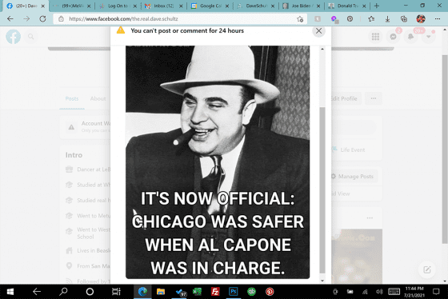This screenshot has height=299, width=448.
Task: Switch to the Joe Biden tab
Action: pos(302,6)
